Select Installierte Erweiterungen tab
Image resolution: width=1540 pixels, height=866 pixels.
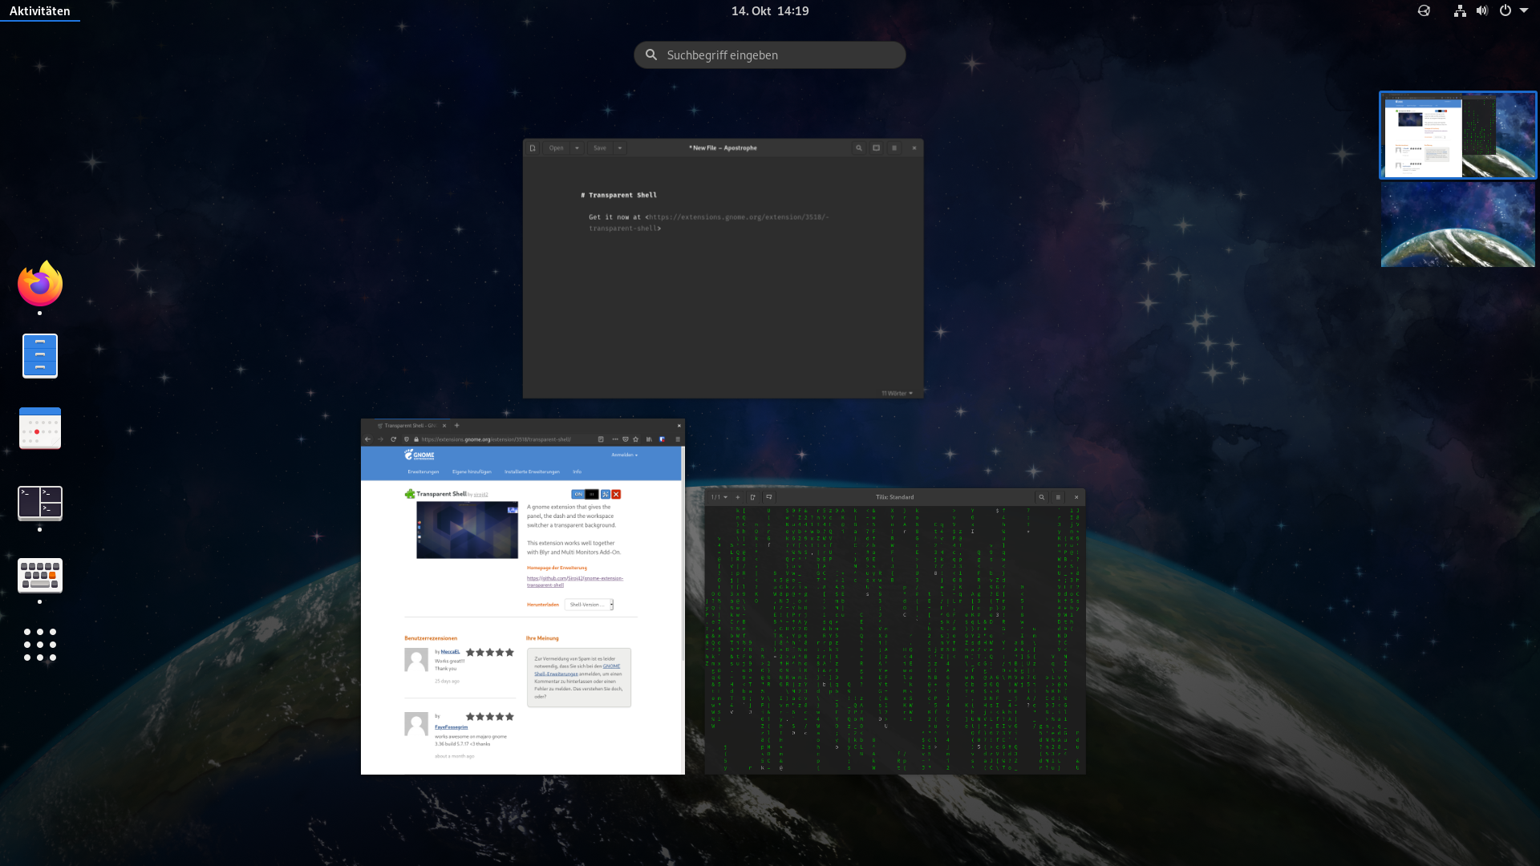pyautogui.click(x=532, y=472)
